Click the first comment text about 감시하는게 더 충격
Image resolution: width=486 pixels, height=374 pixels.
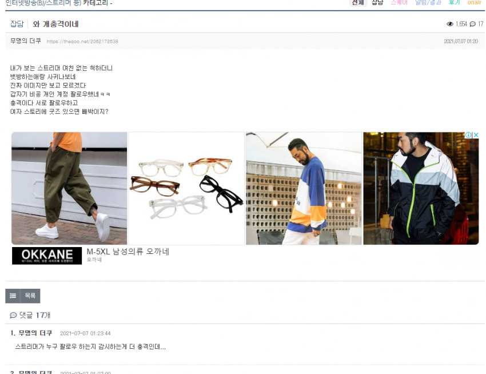(90, 347)
